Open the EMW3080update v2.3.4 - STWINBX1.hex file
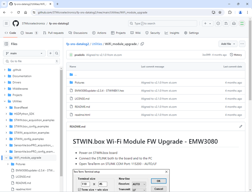 click(99, 91)
